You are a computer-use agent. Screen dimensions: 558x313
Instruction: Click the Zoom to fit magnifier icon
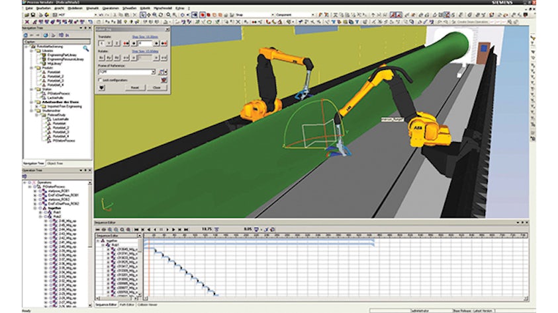(168, 15)
